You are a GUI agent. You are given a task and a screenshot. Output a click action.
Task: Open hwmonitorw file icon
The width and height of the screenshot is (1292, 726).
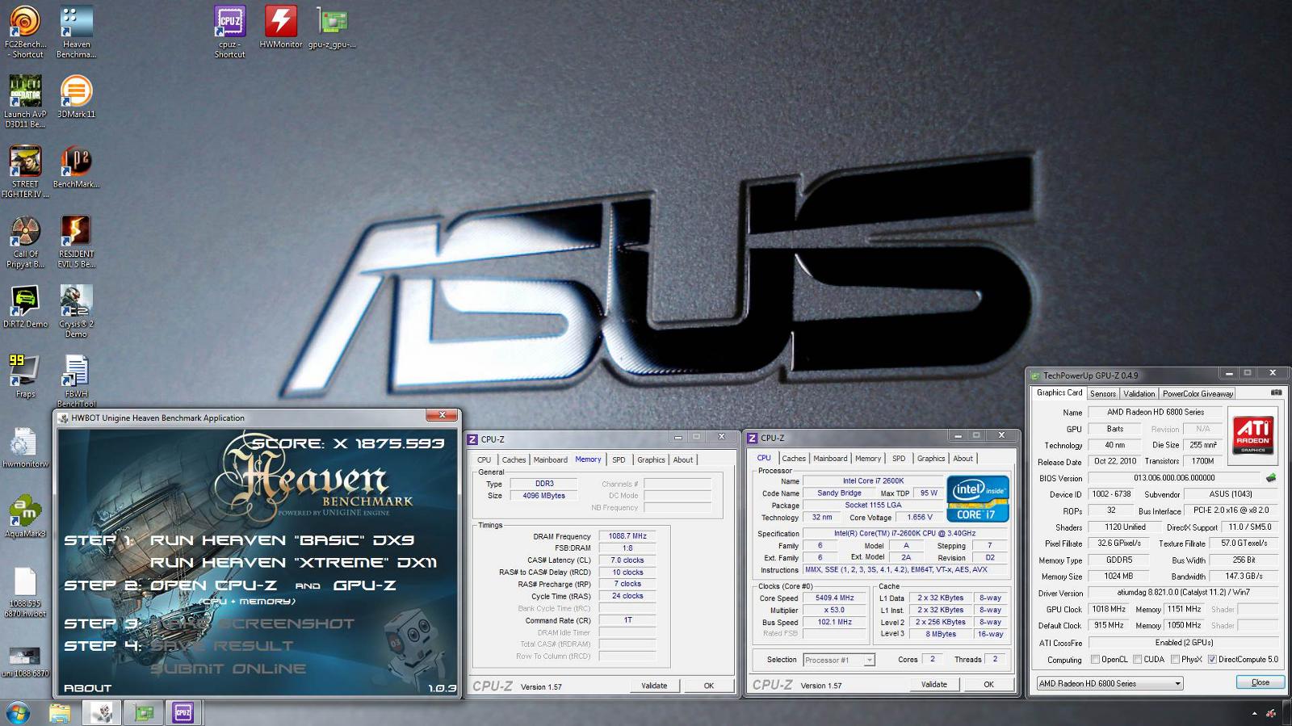click(25, 447)
